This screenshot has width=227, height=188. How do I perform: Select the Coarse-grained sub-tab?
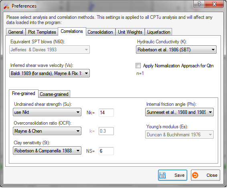point(54,94)
